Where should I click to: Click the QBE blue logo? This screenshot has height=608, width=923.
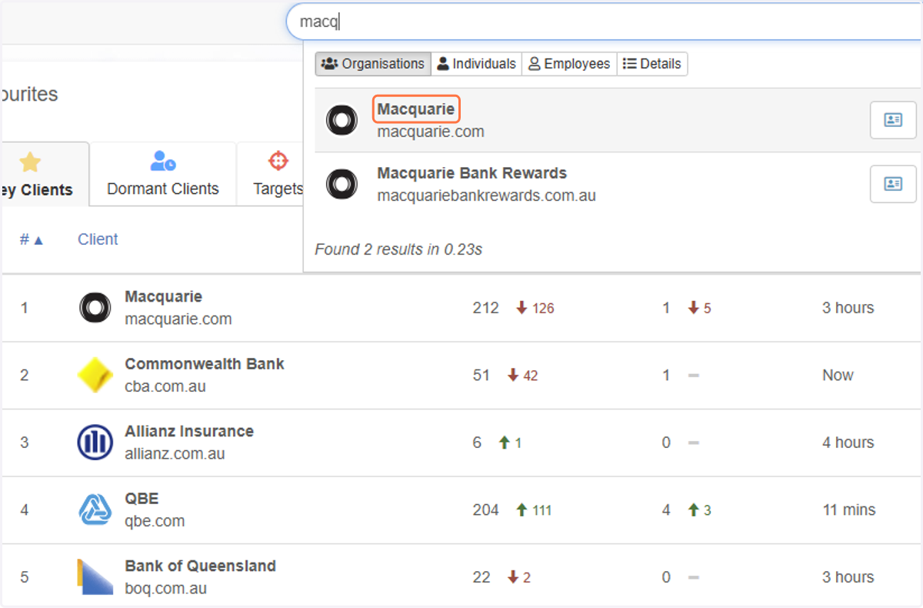point(95,510)
